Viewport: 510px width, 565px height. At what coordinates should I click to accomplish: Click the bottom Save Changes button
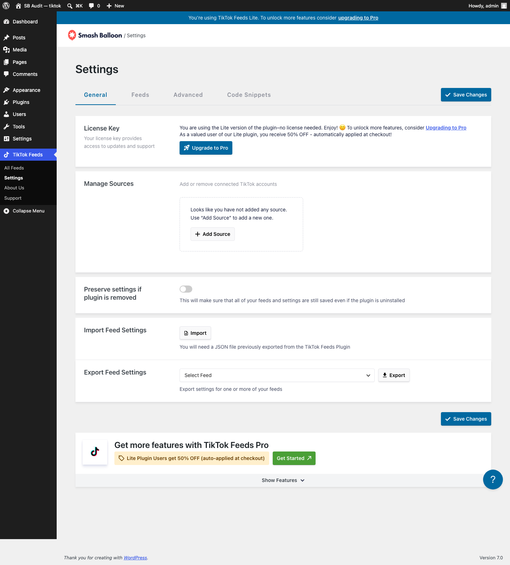pos(466,419)
